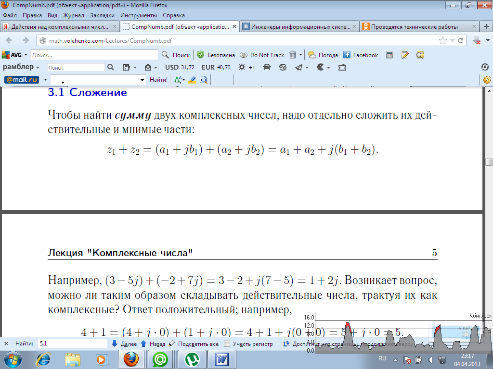The image size is (493, 369).
Task: Click Назад to find previous match
Action: tap(153, 344)
